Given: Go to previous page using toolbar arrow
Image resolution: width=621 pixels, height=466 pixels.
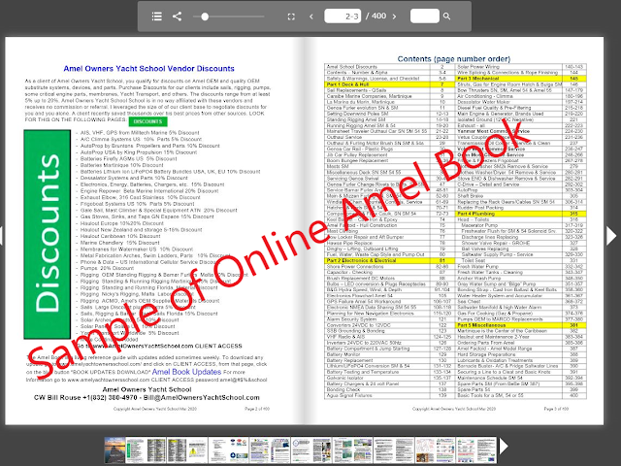Looking at the screenshot, I should pos(311,17).
